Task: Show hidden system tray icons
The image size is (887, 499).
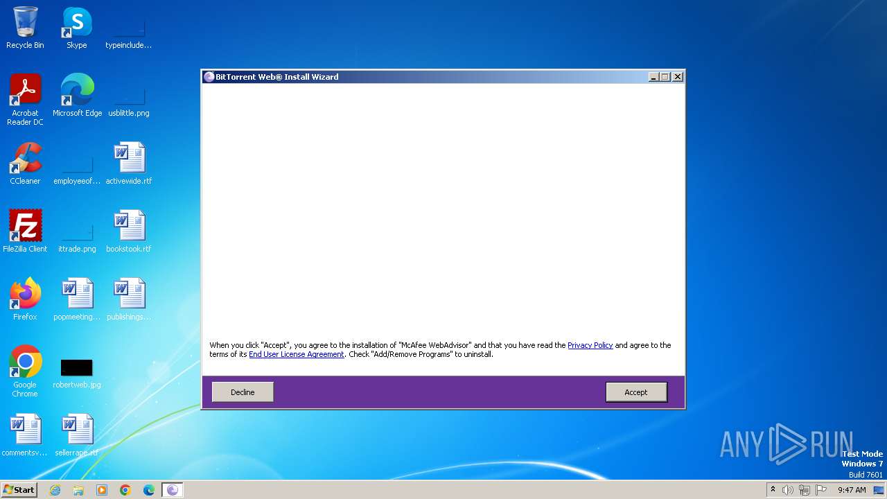Action: point(773,490)
